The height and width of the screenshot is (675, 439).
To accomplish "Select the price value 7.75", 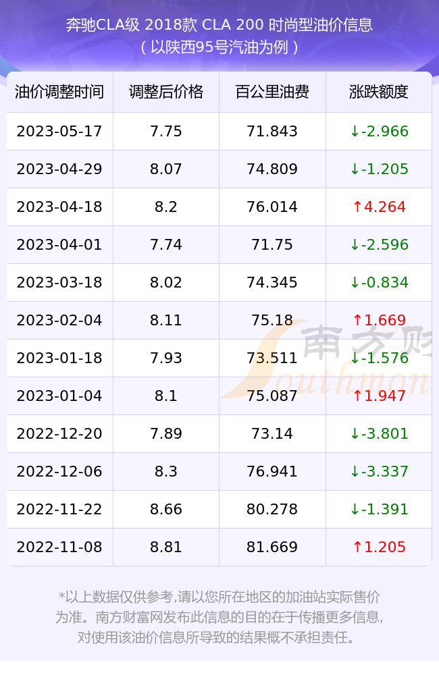I will click(166, 132).
